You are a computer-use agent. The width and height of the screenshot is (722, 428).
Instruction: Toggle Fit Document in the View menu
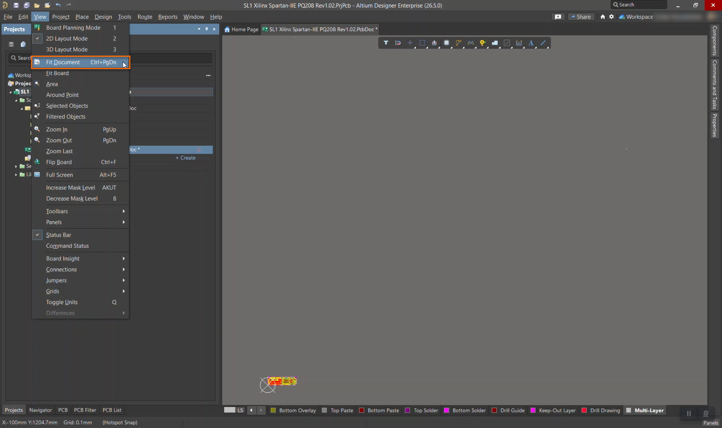click(64, 62)
